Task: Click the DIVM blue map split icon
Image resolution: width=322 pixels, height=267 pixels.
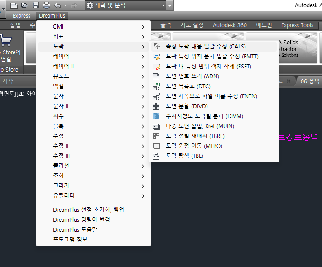Action: click(156, 116)
